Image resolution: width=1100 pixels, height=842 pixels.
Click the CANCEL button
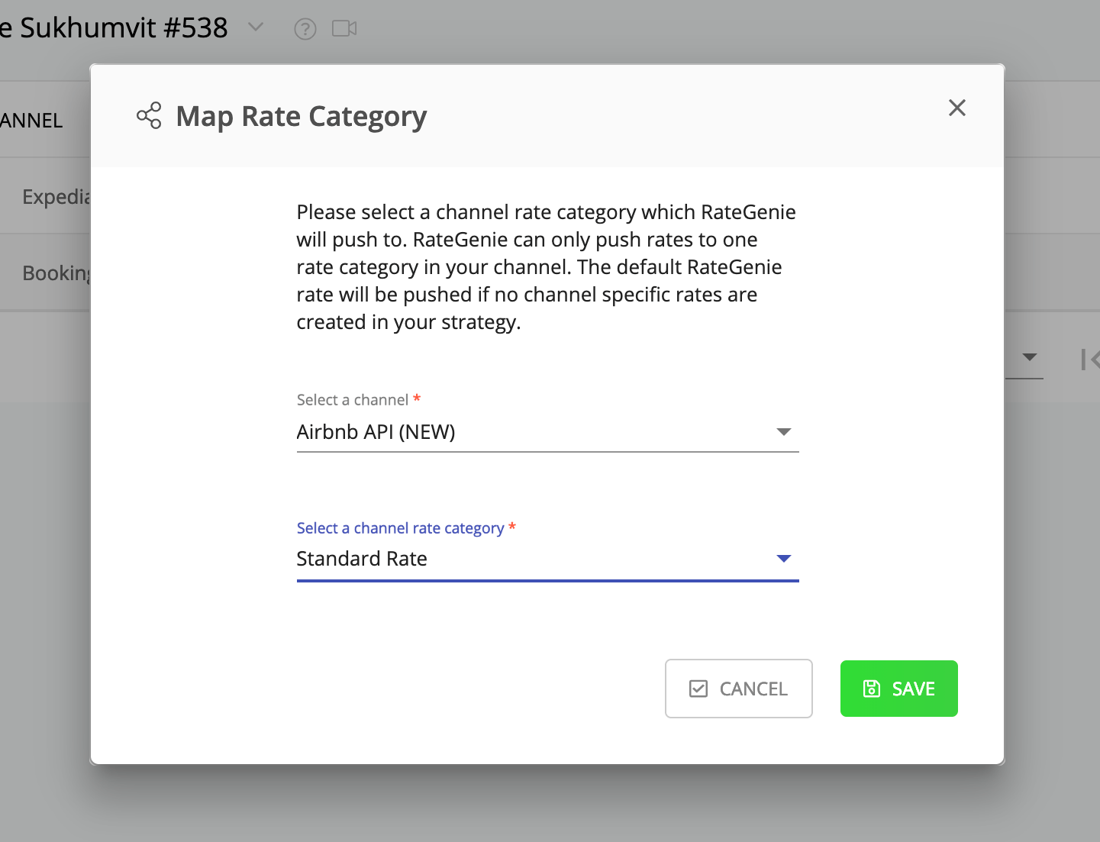pyautogui.click(x=738, y=689)
